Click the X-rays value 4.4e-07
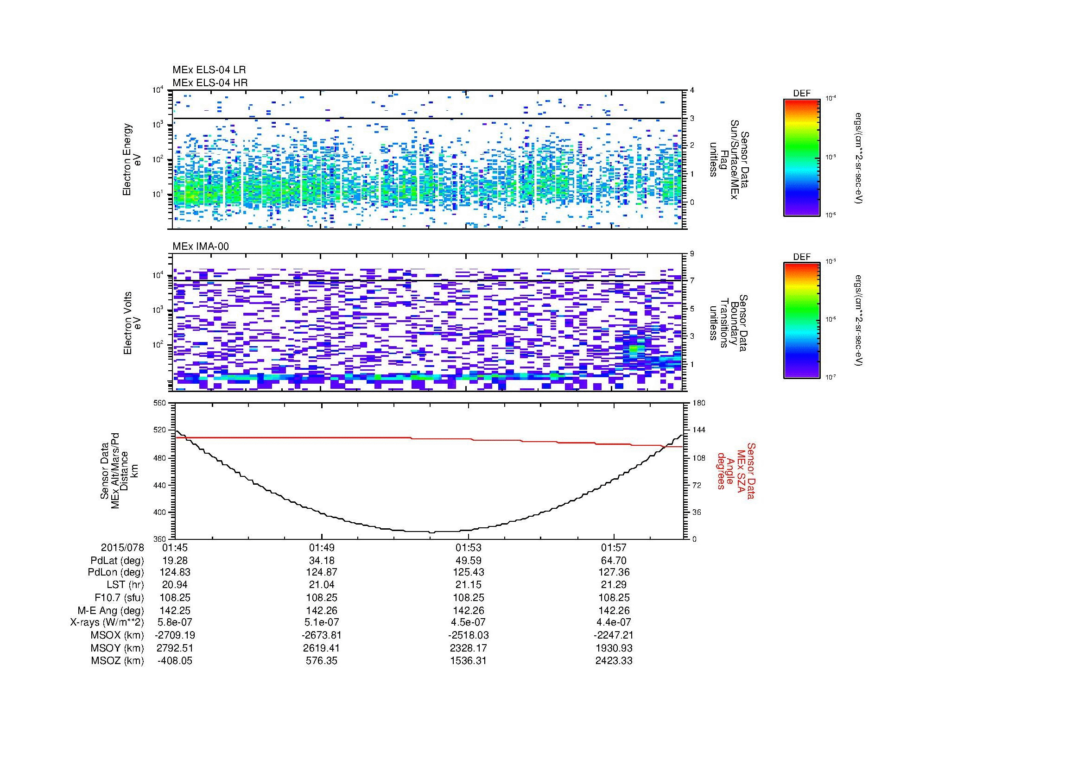This screenshot has width=1084, height=766. 614,622
